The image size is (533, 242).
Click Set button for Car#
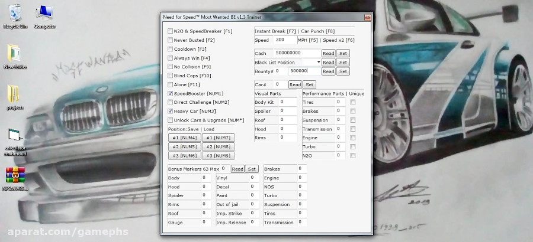309,85
